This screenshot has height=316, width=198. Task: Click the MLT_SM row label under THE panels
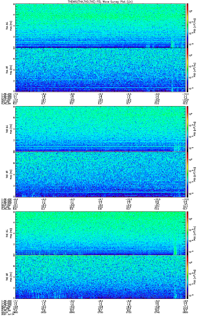[5, 309]
